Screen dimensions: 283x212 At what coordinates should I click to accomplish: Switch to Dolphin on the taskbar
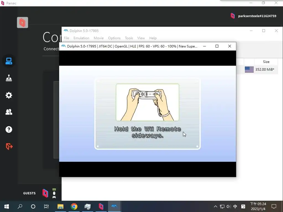coord(115,206)
